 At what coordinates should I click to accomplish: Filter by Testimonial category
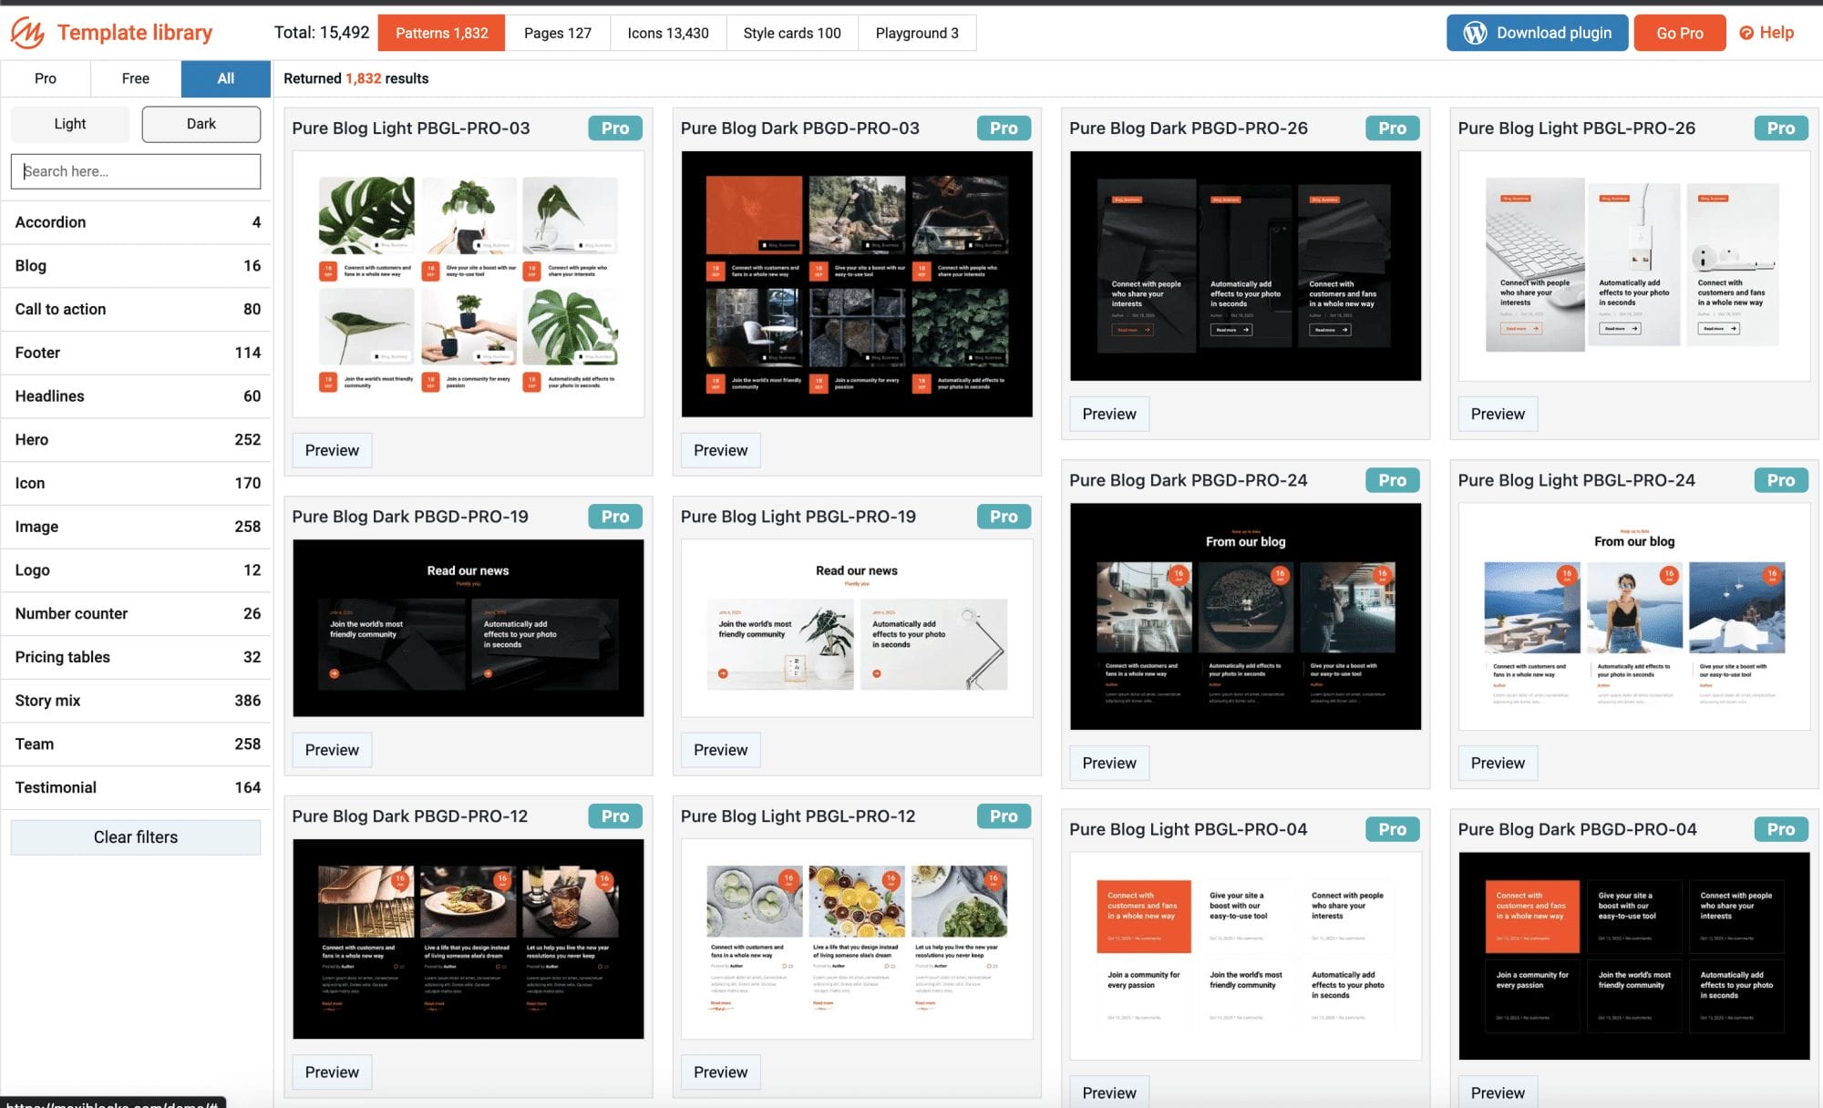(137, 787)
